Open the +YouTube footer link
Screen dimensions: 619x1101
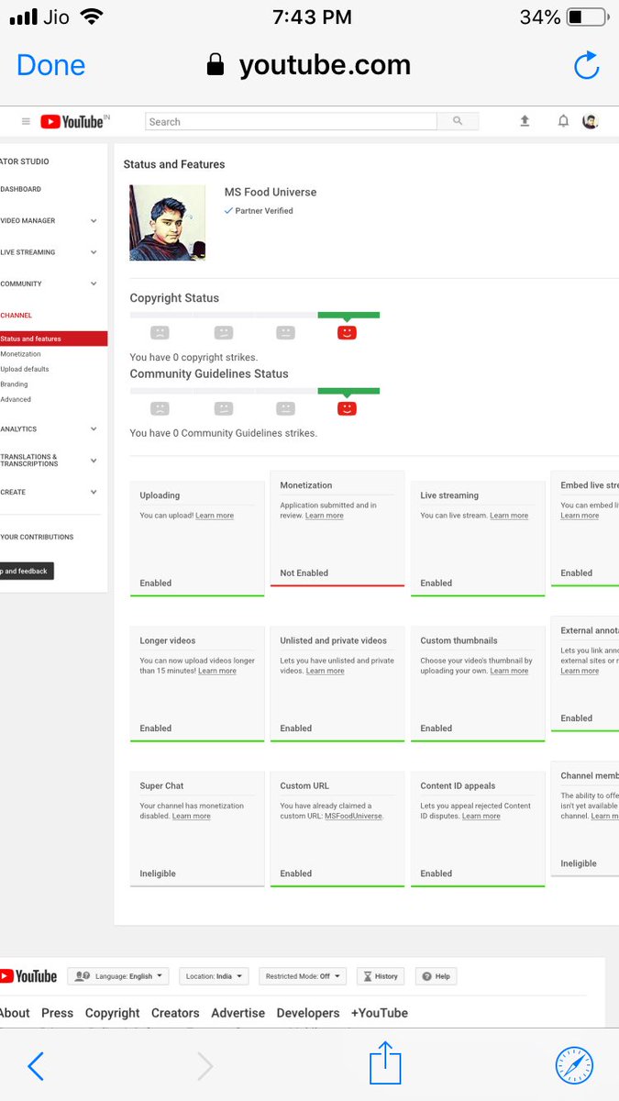coord(380,1013)
